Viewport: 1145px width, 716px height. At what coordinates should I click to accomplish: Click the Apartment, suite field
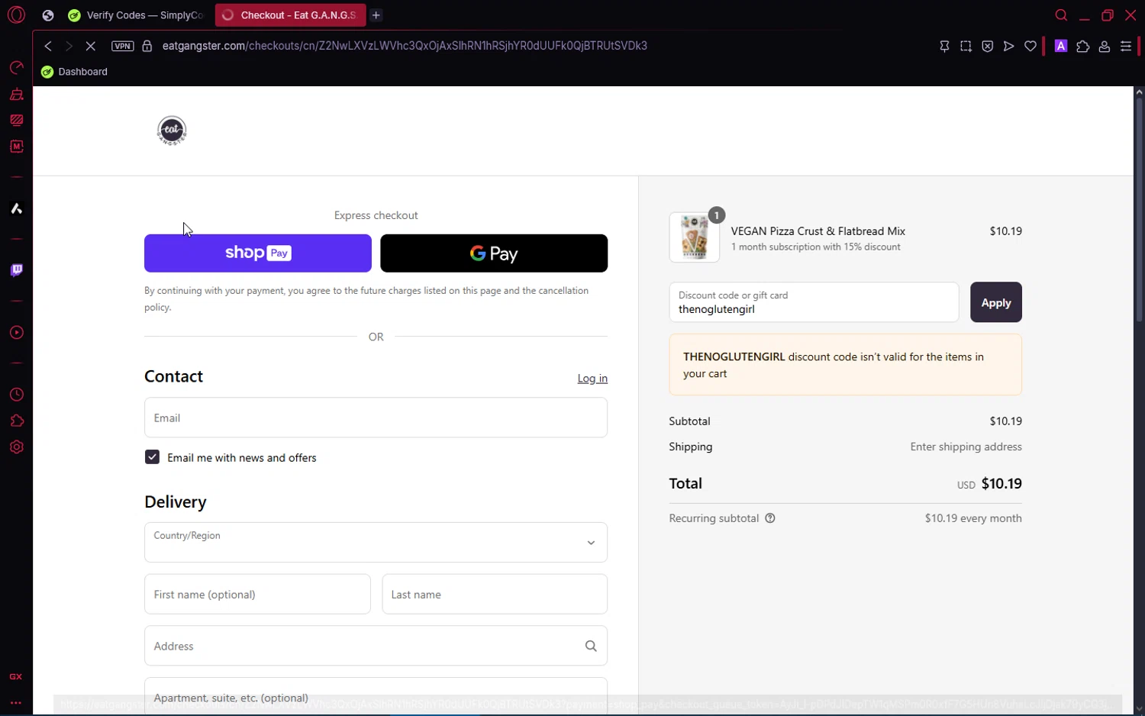(376, 696)
